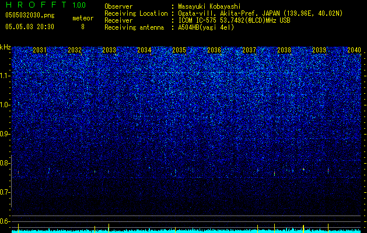The image size is (367, 233).
Task: Click the 0.7 frequency axis label
Action: 5,192
